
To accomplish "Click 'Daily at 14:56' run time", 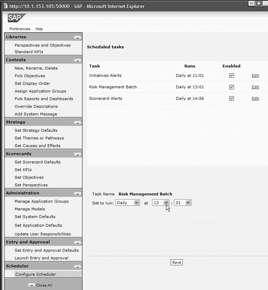I will pyautogui.click(x=190, y=99).
